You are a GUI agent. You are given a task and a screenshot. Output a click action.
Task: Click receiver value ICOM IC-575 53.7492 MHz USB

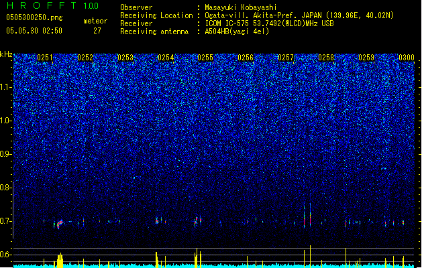(x=270, y=23)
